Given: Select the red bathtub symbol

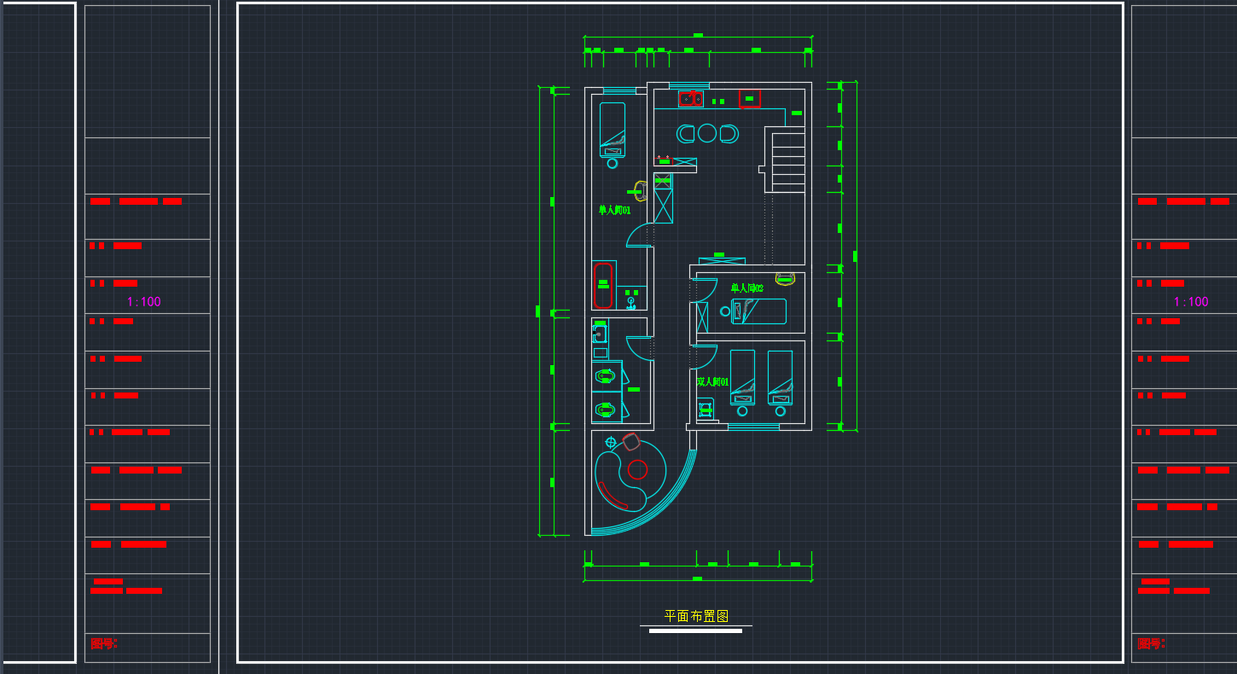Looking at the screenshot, I should click(603, 285).
